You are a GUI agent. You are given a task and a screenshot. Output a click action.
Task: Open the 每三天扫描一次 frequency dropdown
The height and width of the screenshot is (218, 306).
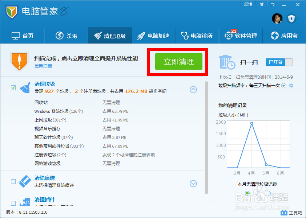[283, 86]
